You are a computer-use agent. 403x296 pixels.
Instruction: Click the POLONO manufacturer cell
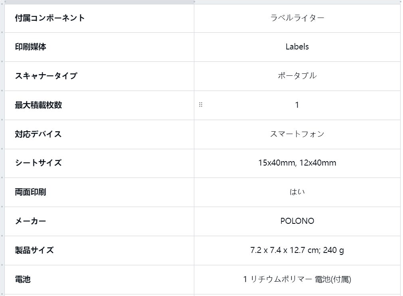297,221
